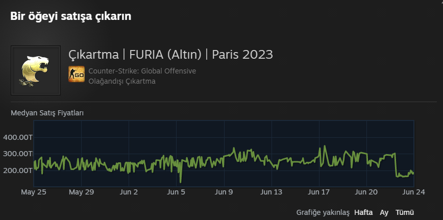Screen dimensions: 443x220
Task: Zoom graph to Hafta (week)
Action: pos(363,212)
